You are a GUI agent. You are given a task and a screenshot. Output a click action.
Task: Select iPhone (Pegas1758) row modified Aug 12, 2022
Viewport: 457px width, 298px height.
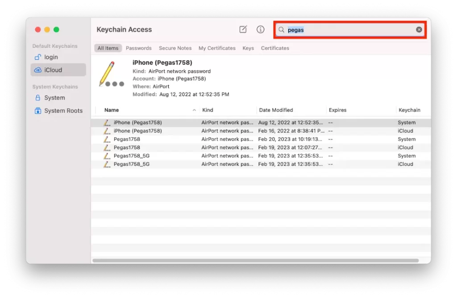(261, 122)
